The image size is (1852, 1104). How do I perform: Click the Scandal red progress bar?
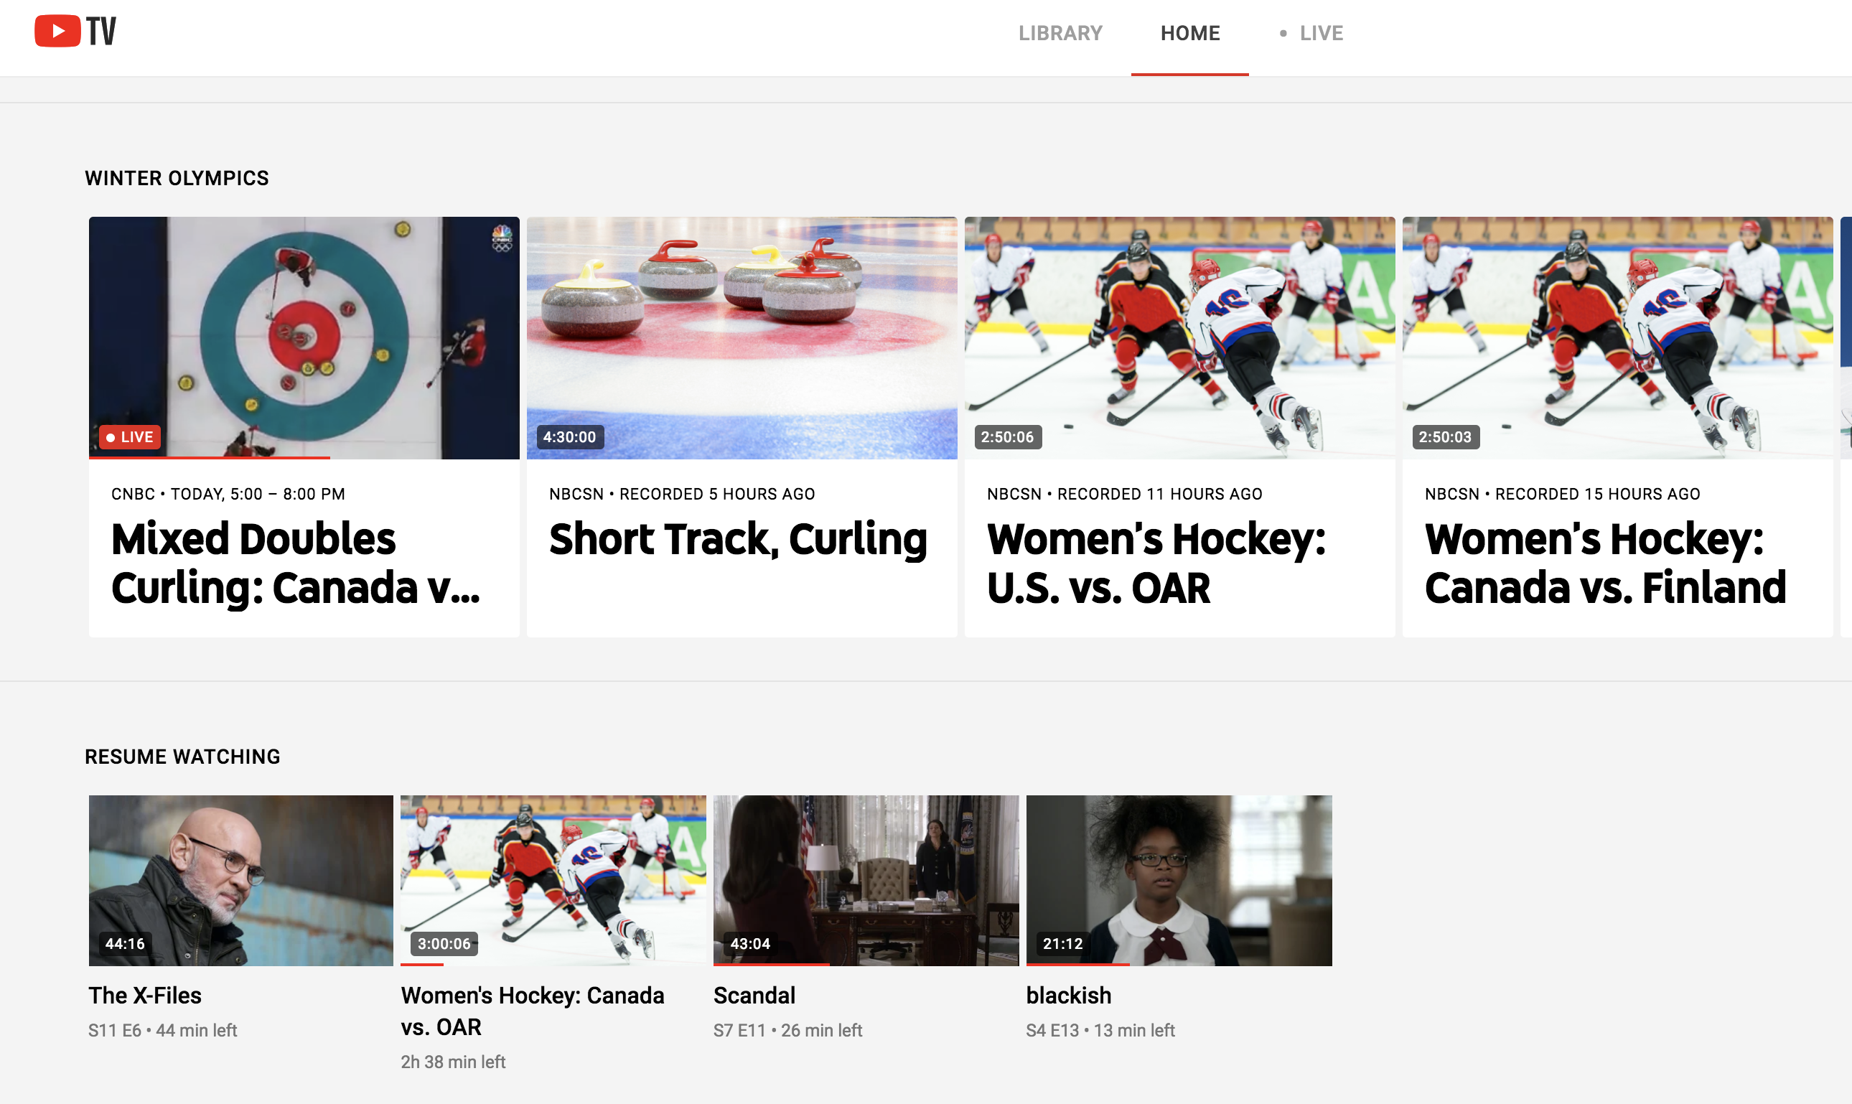(x=771, y=964)
